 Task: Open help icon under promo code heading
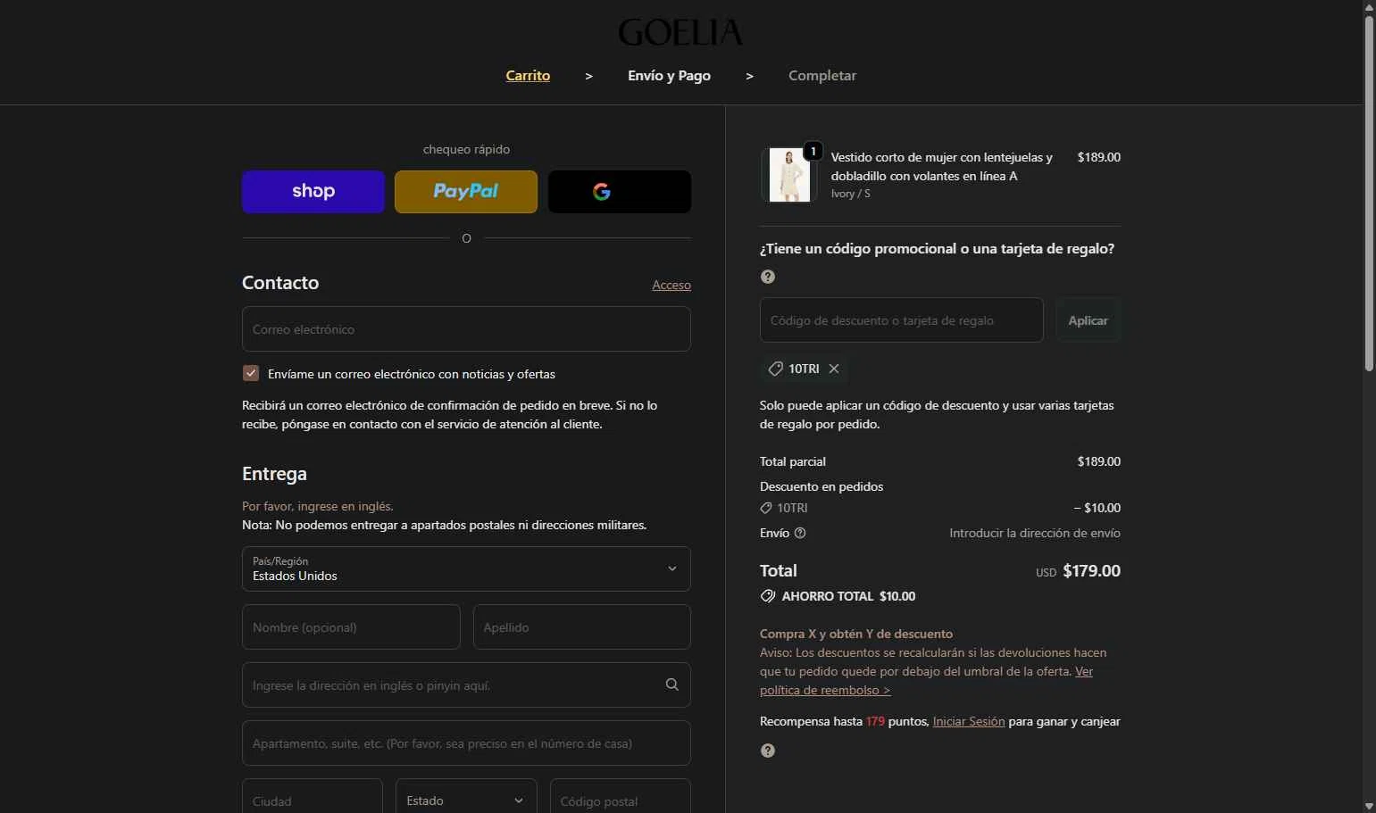[768, 277]
